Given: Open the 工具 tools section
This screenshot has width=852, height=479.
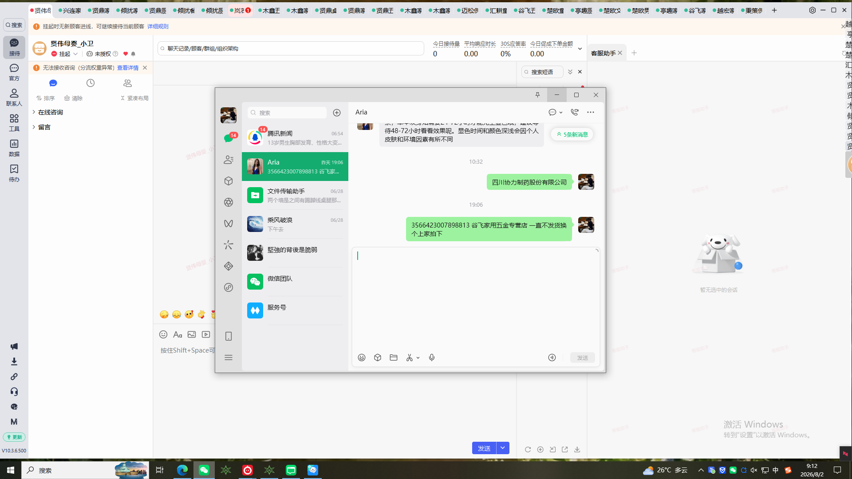Looking at the screenshot, I should 14,123.
